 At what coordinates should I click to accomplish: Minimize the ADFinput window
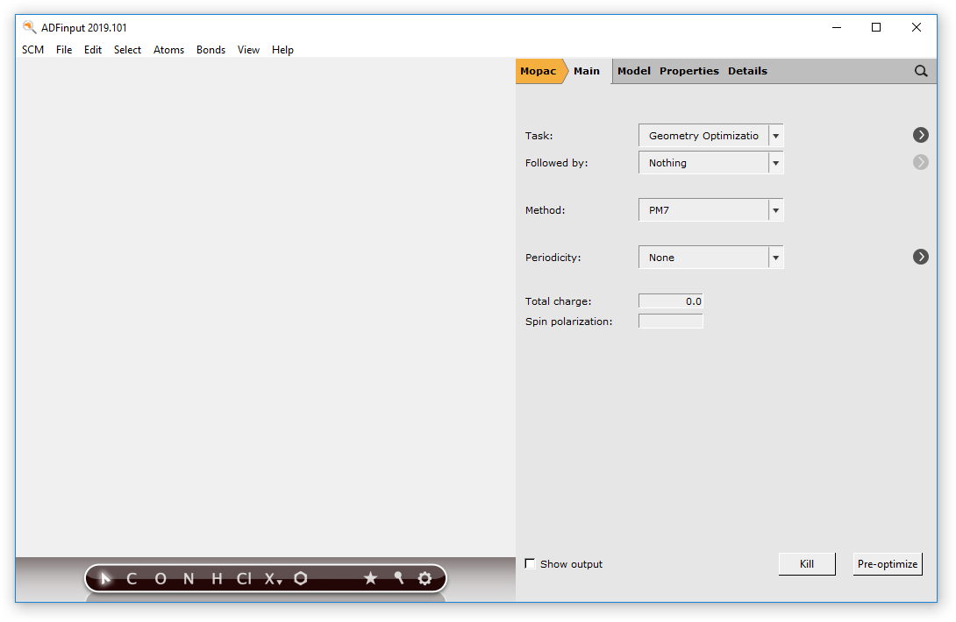click(837, 27)
